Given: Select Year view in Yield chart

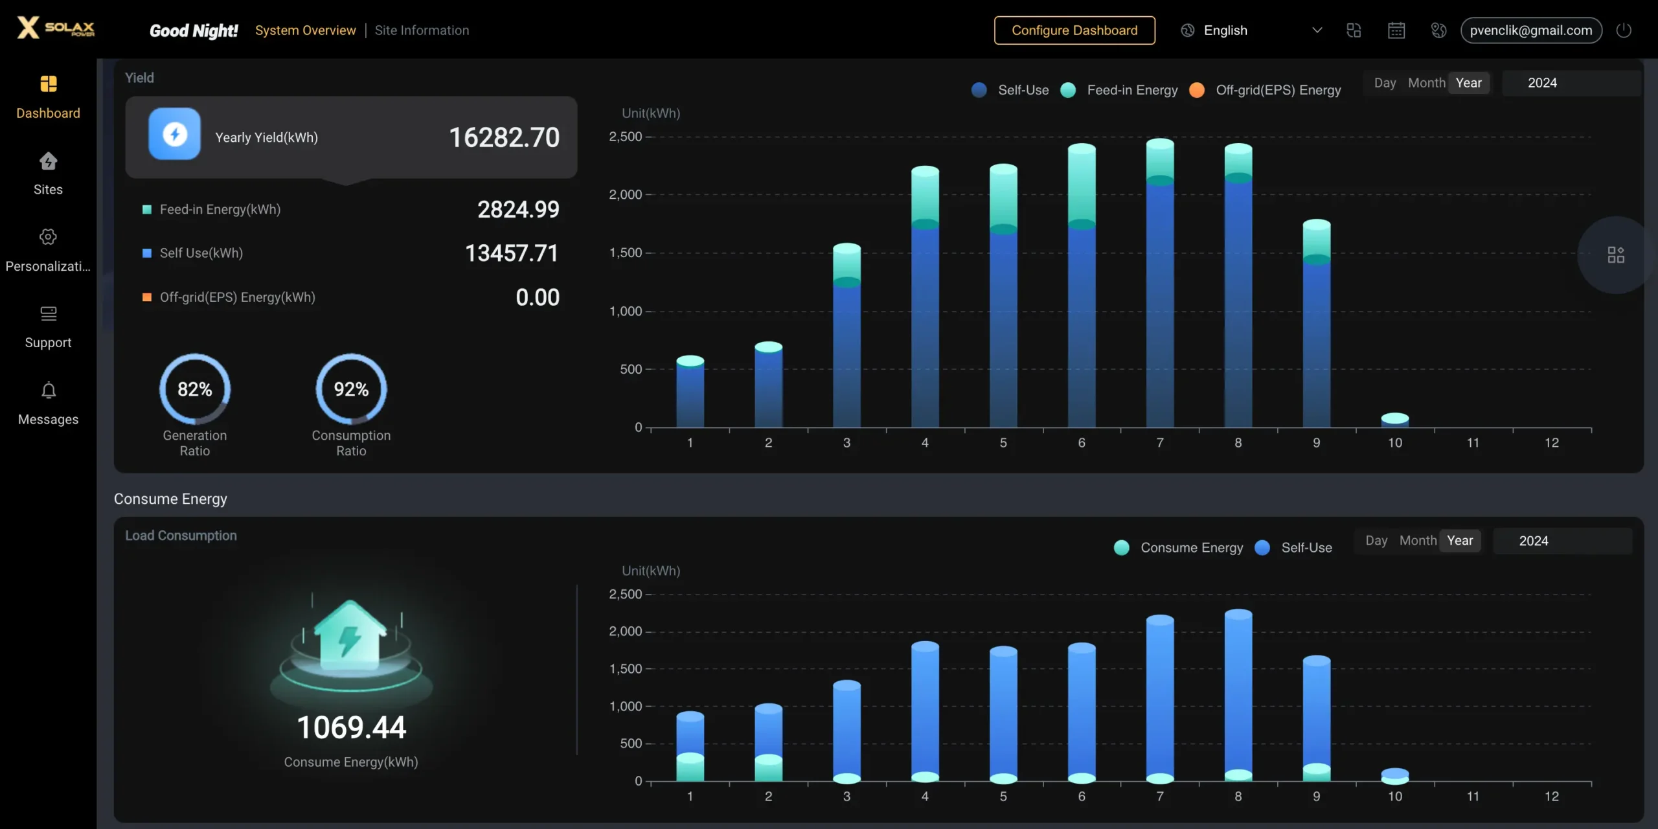Looking at the screenshot, I should point(1468,83).
